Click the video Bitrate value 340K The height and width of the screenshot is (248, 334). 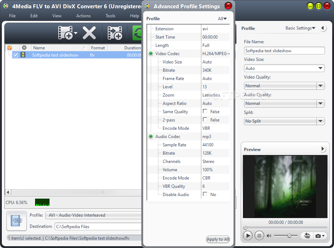click(x=207, y=70)
